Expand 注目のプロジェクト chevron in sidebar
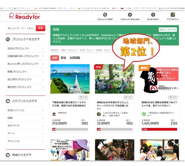 pos(43,49)
